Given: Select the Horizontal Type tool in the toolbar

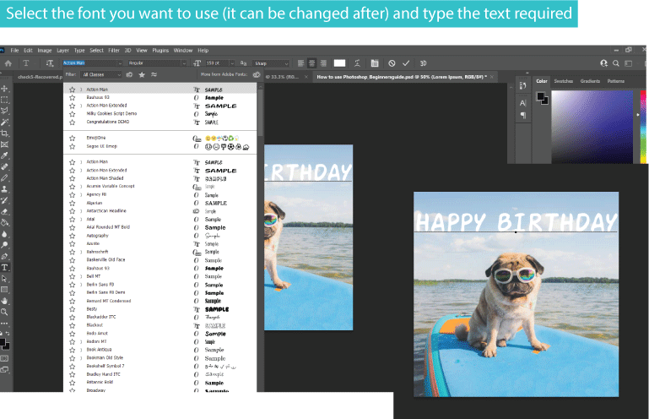Looking at the screenshot, I should click(5, 266).
